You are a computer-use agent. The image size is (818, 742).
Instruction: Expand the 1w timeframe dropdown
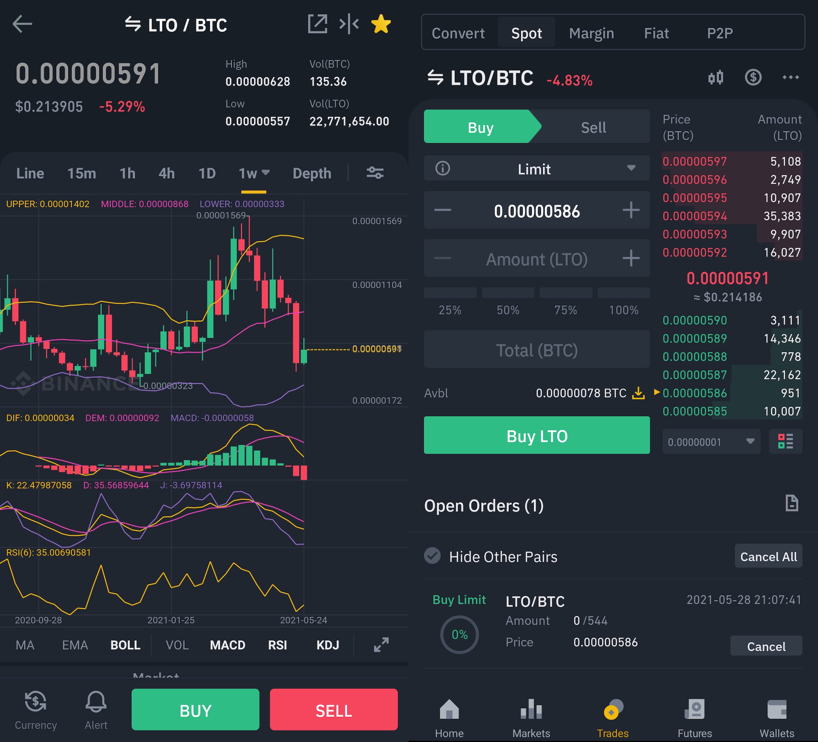(x=254, y=174)
